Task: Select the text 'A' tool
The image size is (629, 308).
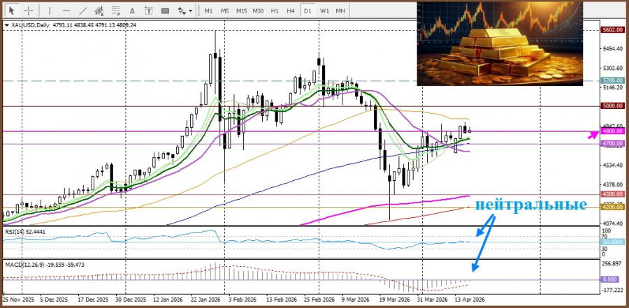Action: click(x=133, y=10)
